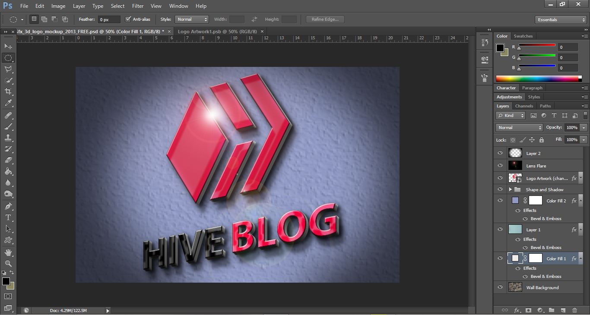Toggle Anti-alias checkbox
Screen dimensions: 590x315
click(128, 19)
